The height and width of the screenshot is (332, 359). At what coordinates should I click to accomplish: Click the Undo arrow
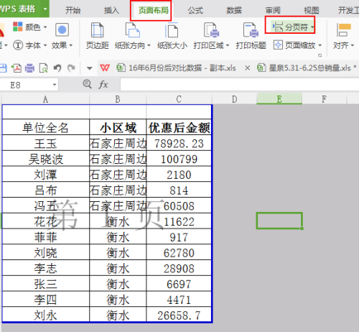tap(57, 68)
